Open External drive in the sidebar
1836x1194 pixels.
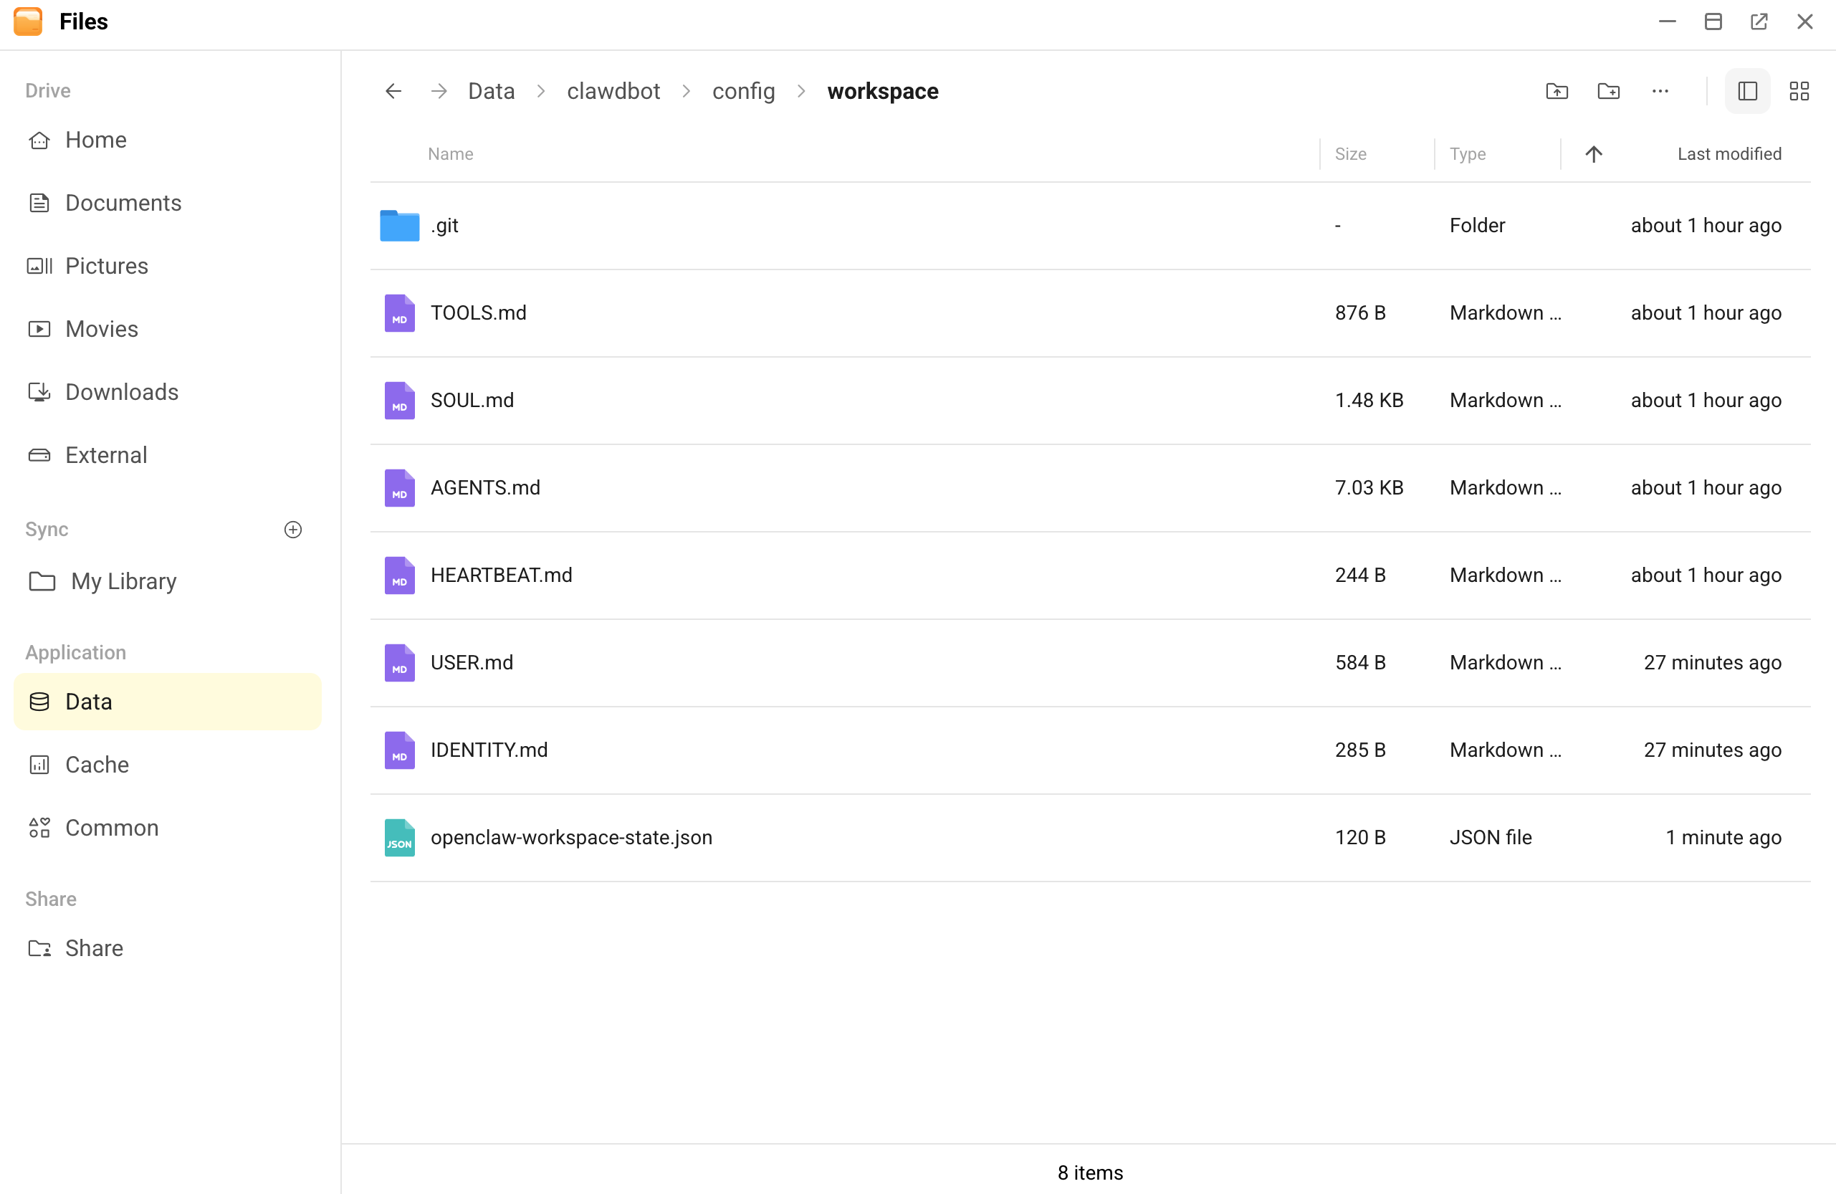pyautogui.click(x=168, y=455)
